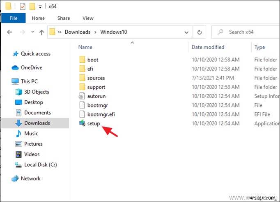280x202 pixels.
Task: Click the EFI File type text
Action: tap(262, 114)
